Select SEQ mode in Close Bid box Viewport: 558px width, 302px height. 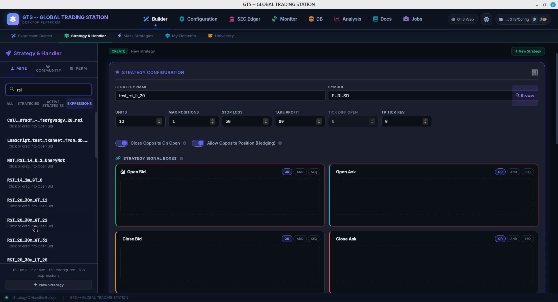[314, 239]
